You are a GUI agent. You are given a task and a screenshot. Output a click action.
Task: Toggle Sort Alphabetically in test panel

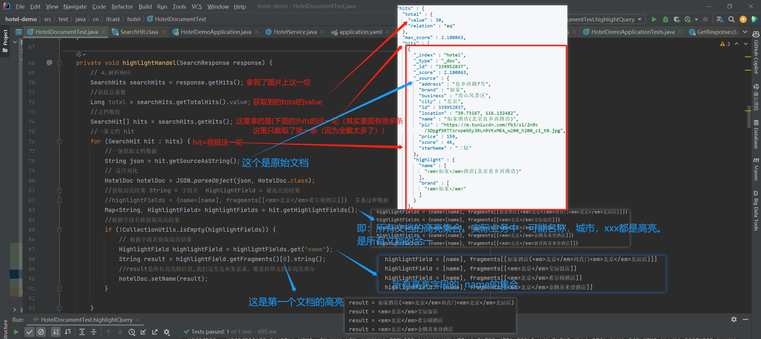click(56, 332)
